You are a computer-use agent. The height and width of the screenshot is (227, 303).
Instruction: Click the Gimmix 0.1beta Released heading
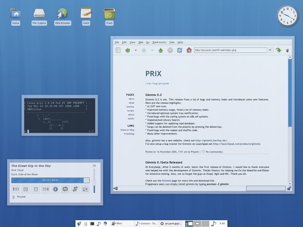coord(164,162)
